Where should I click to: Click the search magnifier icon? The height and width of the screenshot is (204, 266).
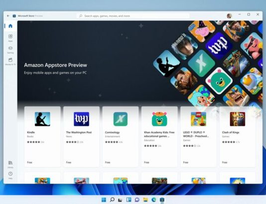tap(81, 16)
